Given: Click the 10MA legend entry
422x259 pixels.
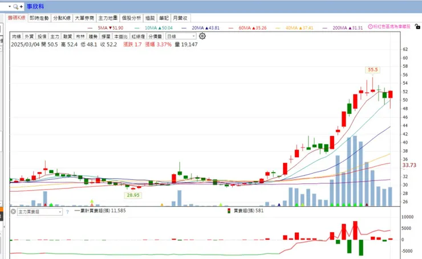Looking at the screenshot, I should coord(153,28).
